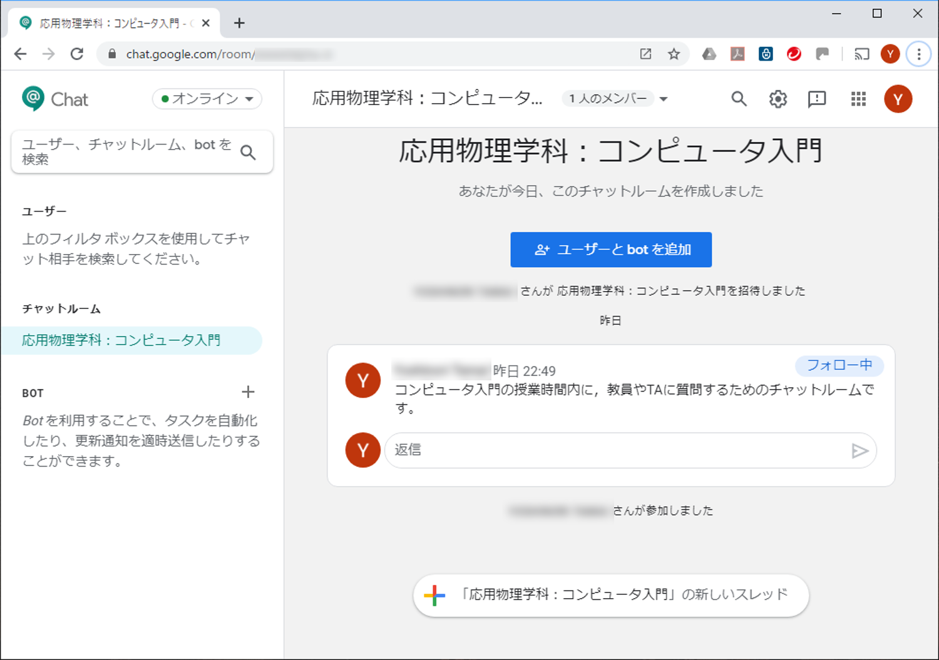This screenshot has width=939, height=660.
Task: Click ユーザーと bot を追加 button
Action: click(x=611, y=250)
